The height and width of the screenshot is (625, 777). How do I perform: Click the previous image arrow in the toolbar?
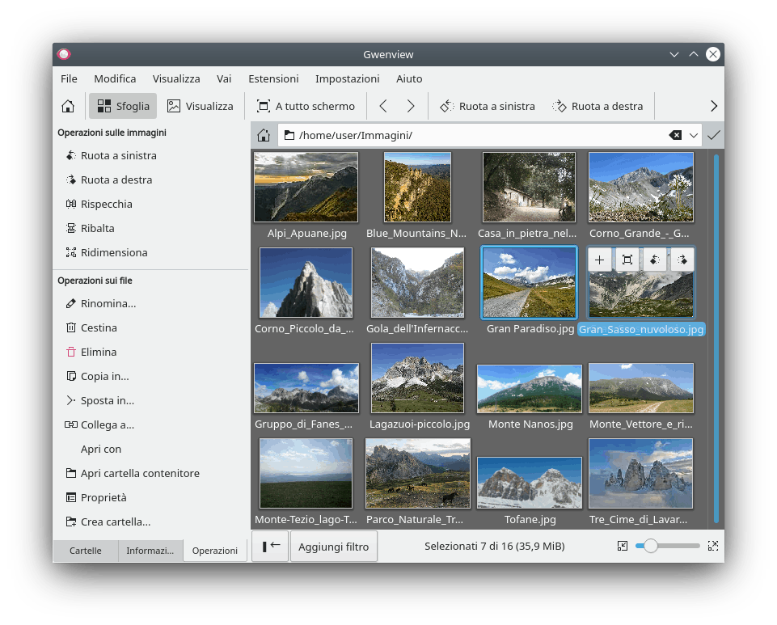(383, 106)
